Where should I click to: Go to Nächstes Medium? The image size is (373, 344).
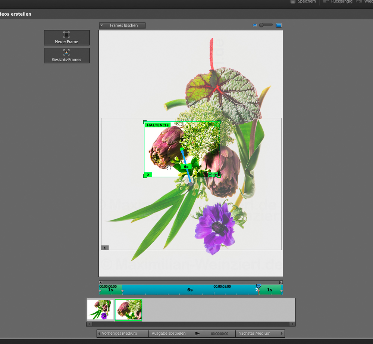(260, 333)
